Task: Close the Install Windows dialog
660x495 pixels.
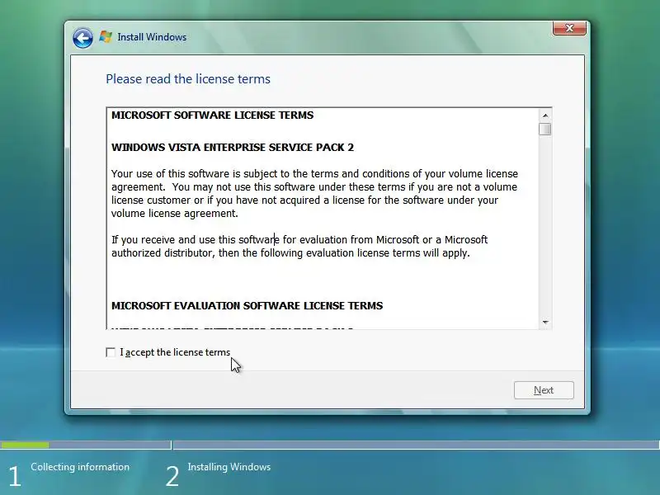Action: 569,28
